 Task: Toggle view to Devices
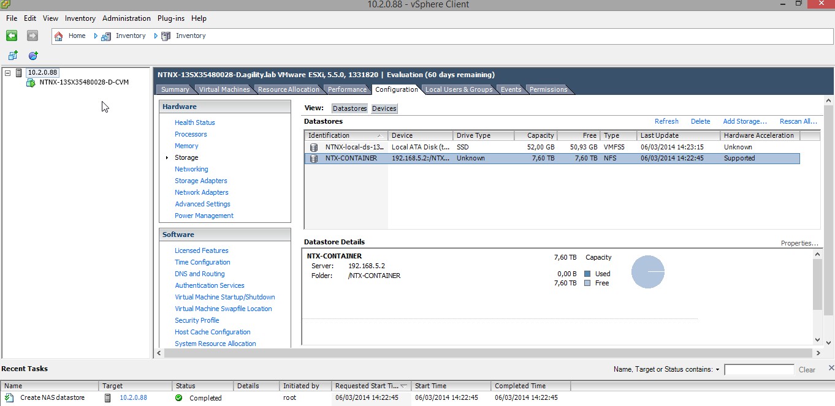[x=384, y=108]
